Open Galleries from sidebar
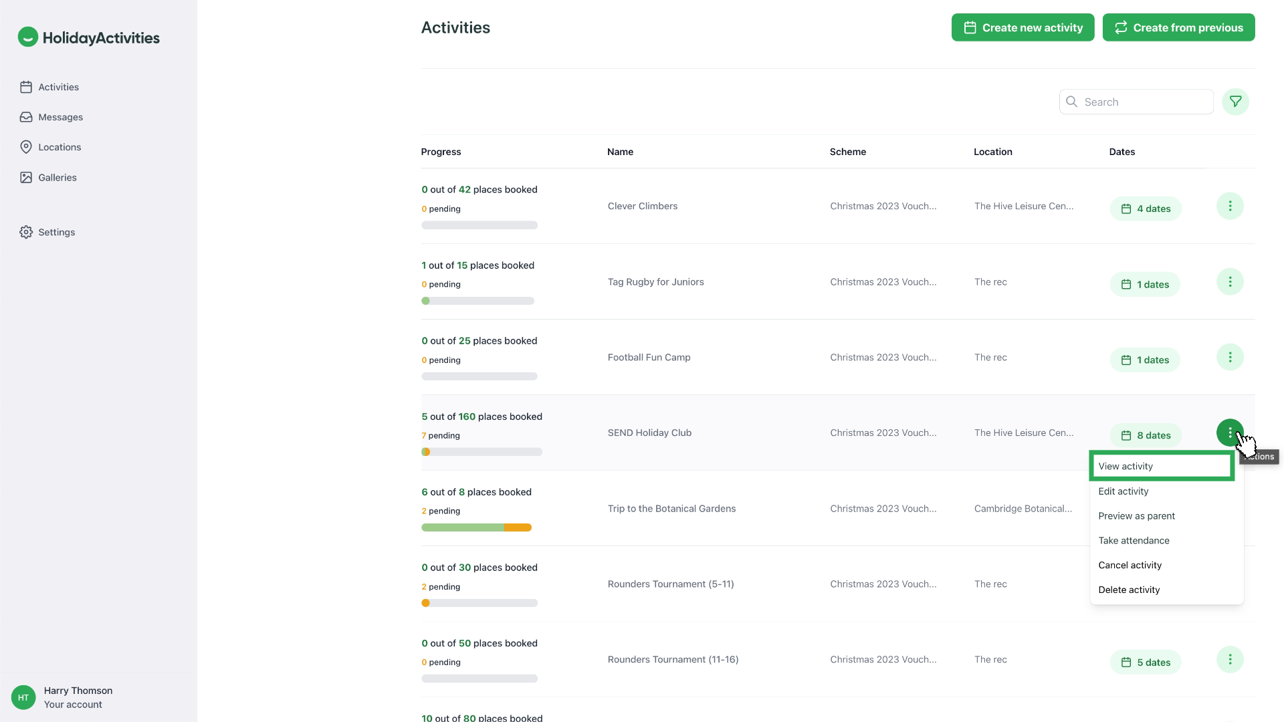1284x722 pixels. coord(57,177)
